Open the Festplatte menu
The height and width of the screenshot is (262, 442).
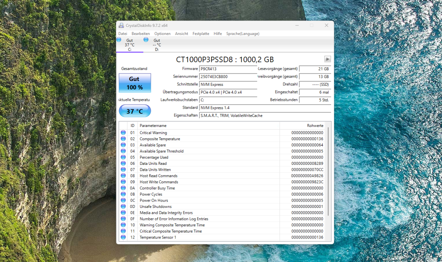[x=201, y=33]
